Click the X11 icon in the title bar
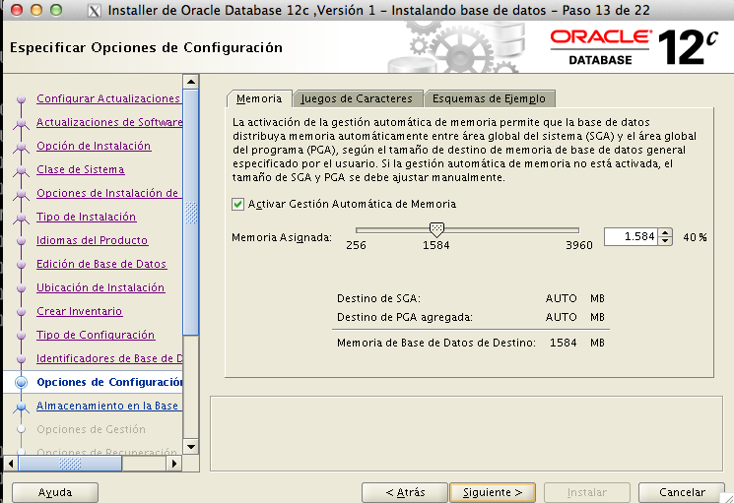The width and height of the screenshot is (734, 503). (x=95, y=10)
